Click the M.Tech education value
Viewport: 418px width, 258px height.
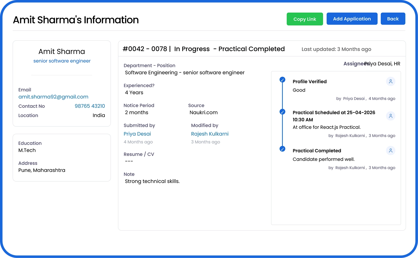27,150
